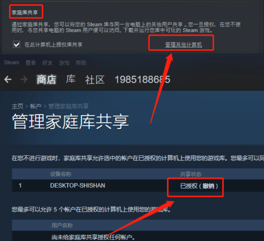Toggle the 在此计算机上授权库共享 checkbox
Image resolution: width=264 pixels, height=241 pixels.
(x=17, y=44)
